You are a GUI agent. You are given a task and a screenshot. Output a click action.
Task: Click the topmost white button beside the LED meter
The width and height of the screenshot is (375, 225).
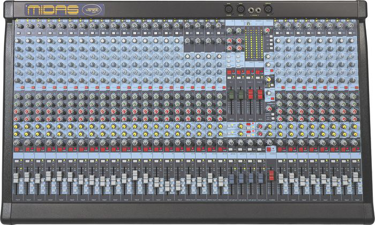271,36
